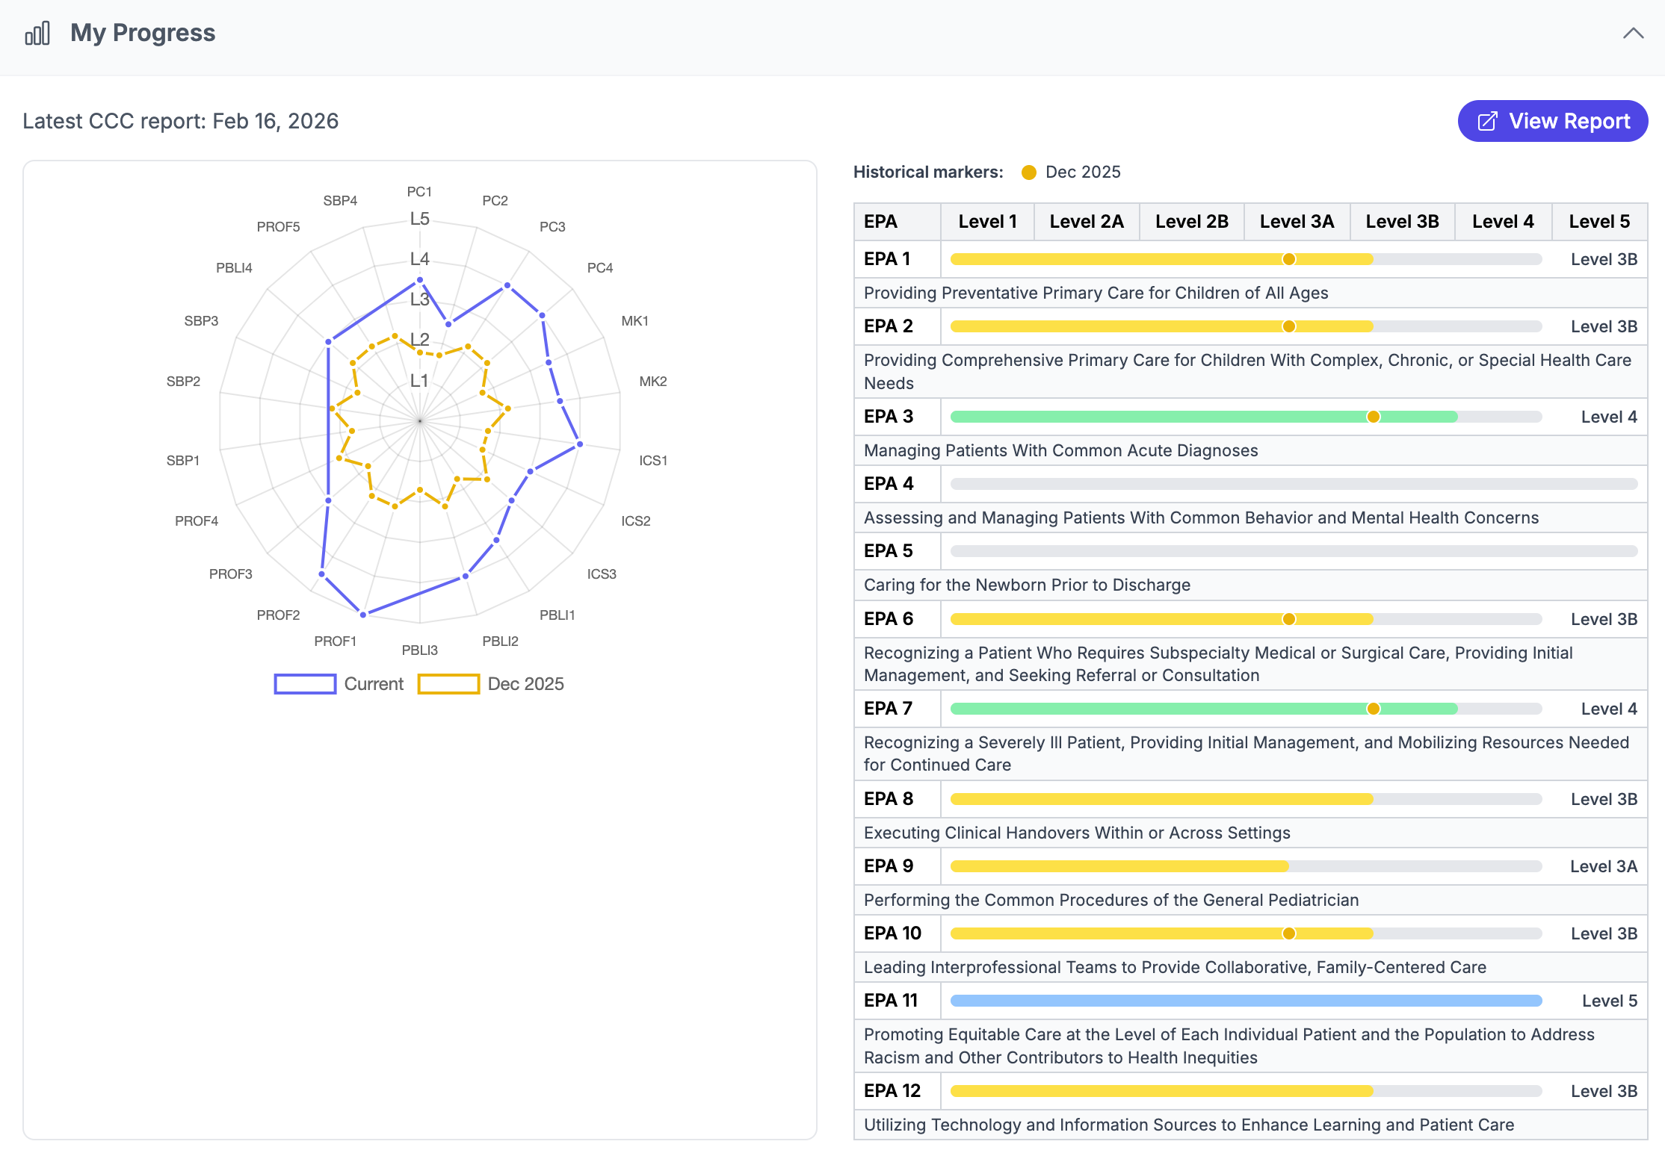Image resolution: width=1665 pixels, height=1156 pixels.
Task: Select the marker on EPA 7 progress bar
Action: click(x=1374, y=708)
